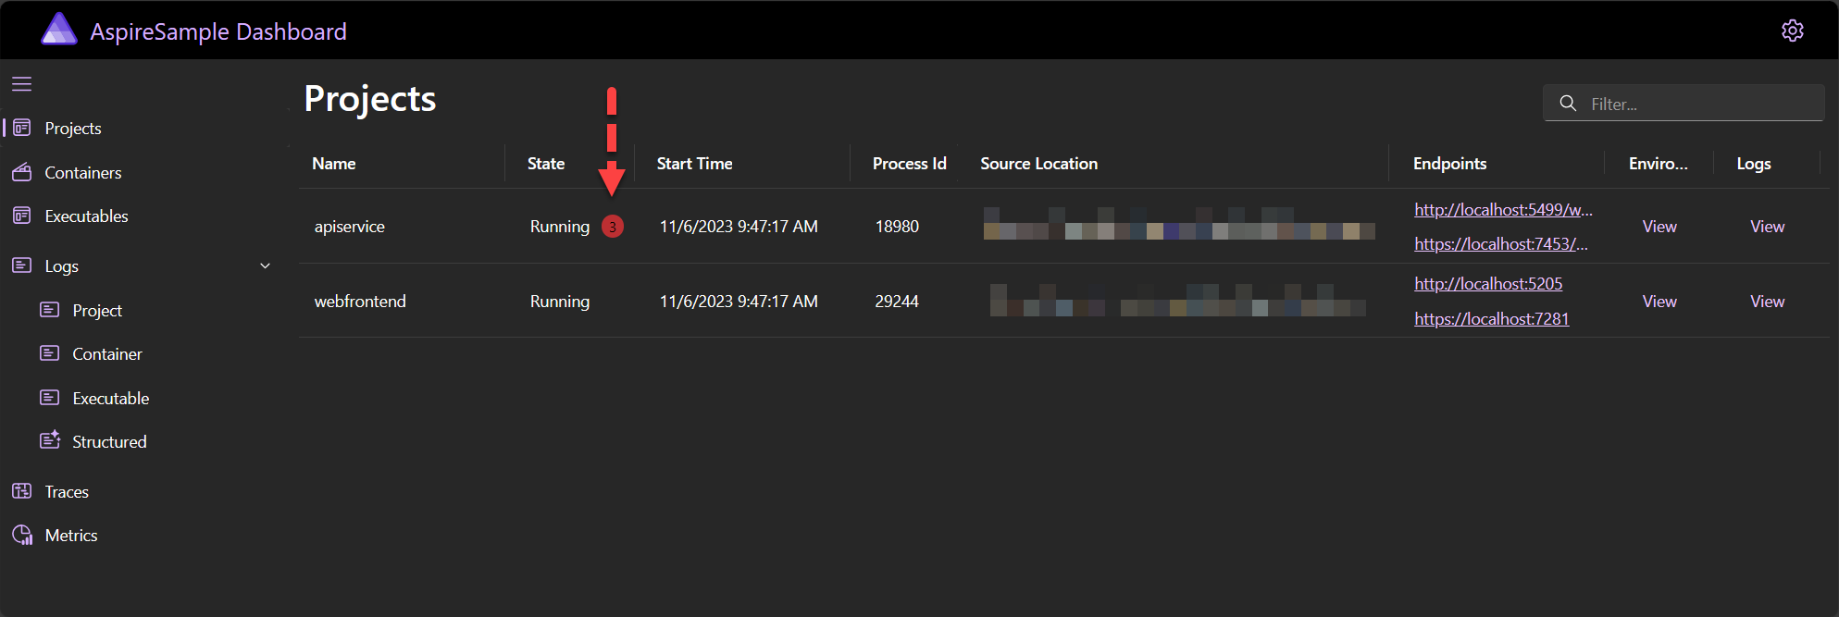The height and width of the screenshot is (617, 1839).
Task: Click the Container logs icon
Action: click(50, 353)
